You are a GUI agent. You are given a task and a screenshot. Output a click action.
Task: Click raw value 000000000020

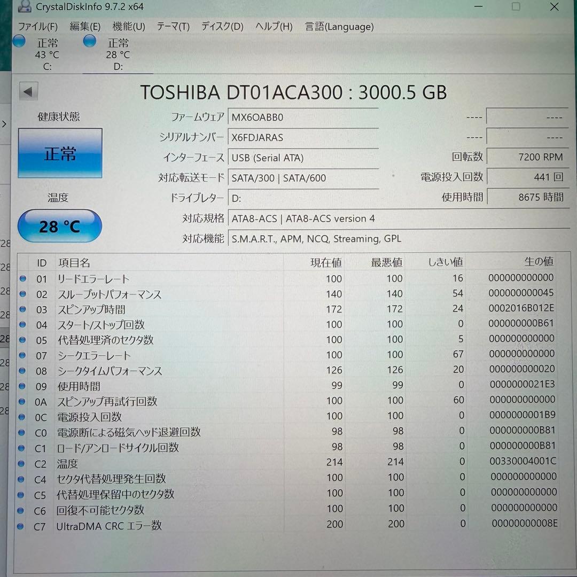pyautogui.click(x=522, y=369)
